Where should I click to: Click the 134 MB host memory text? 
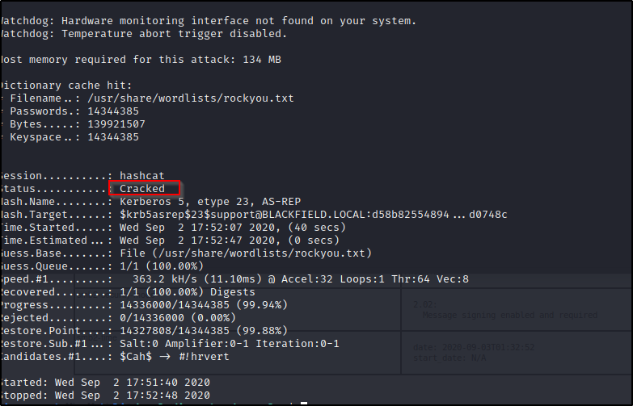pyautogui.click(x=262, y=60)
